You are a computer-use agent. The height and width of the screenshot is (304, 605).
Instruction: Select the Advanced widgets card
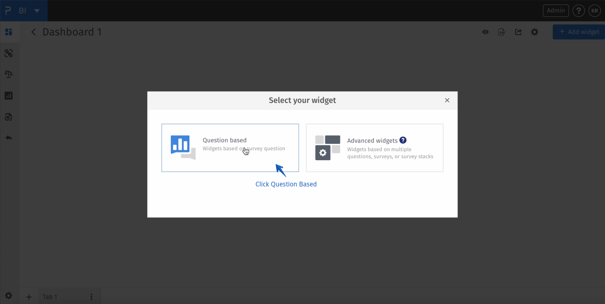pyautogui.click(x=375, y=148)
